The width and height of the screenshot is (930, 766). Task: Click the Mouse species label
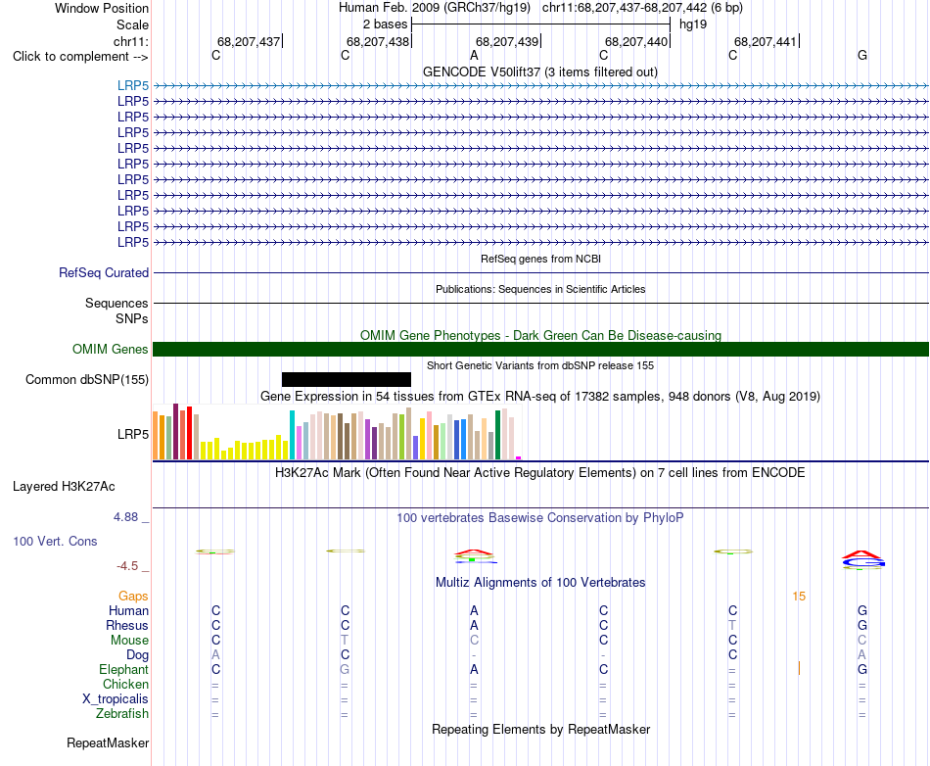pos(129,641)
